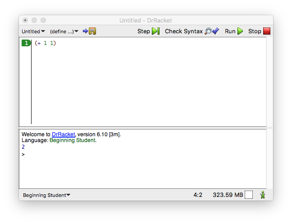Place cursor in the (+ 1 1) expression
The image size is (292, 223).
coord(45,43)
